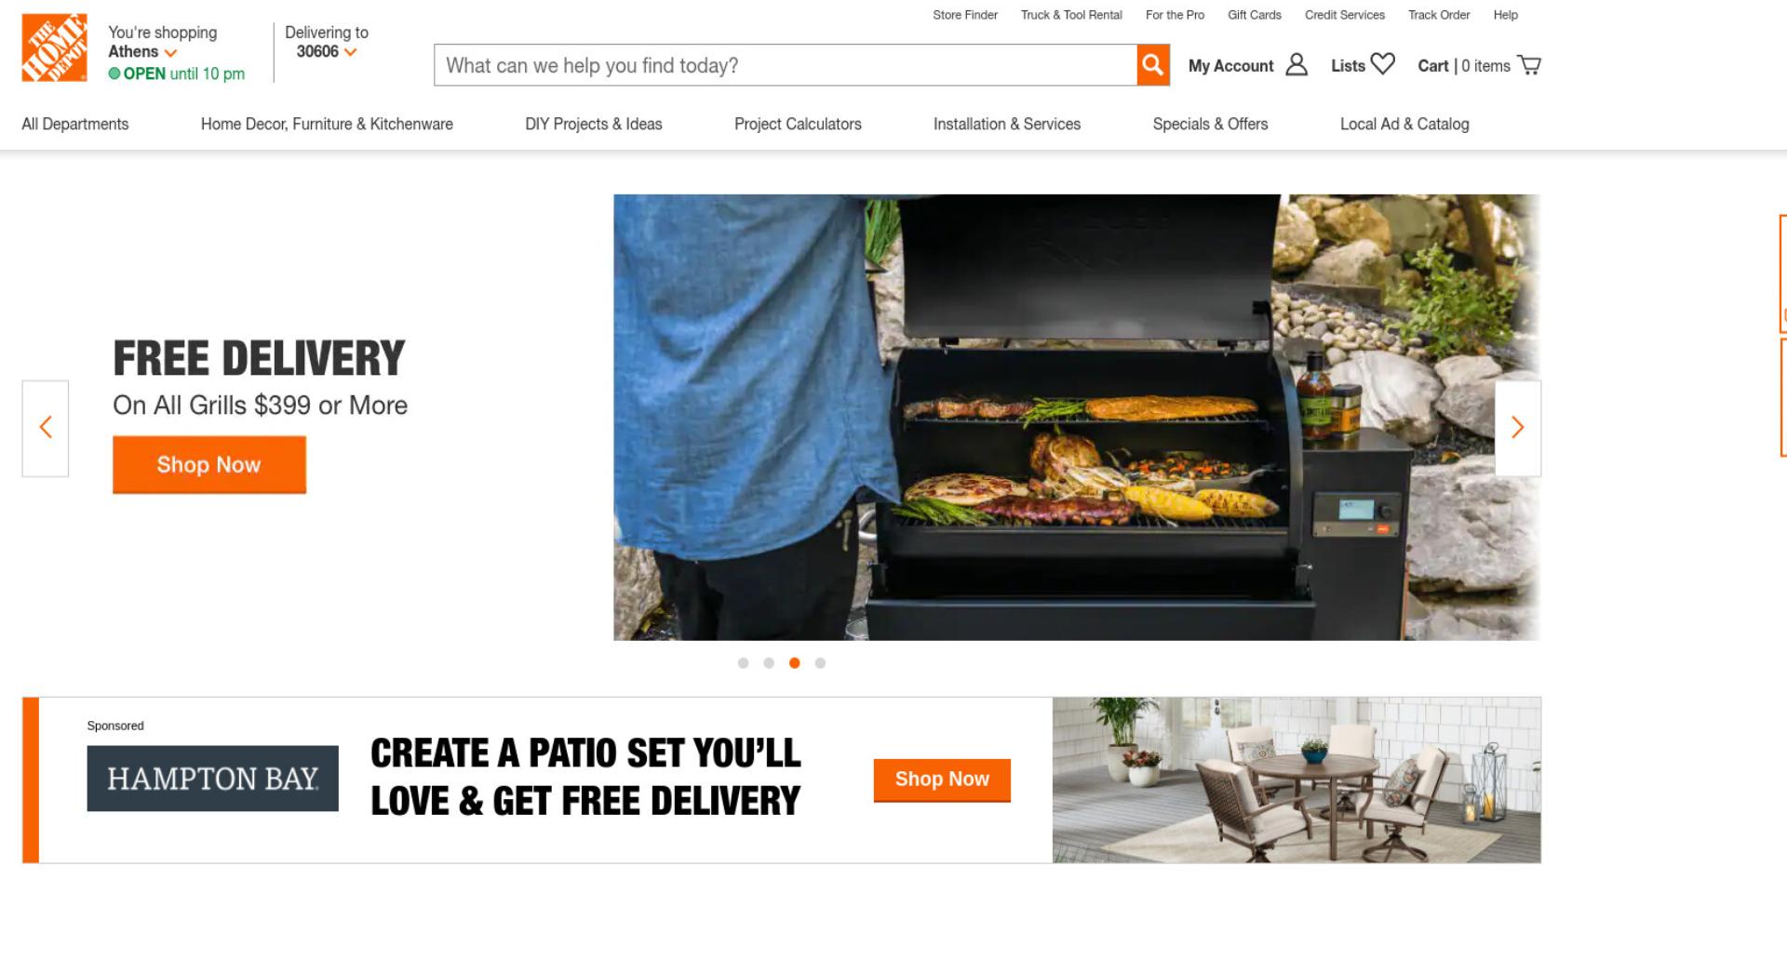
Task: Select the second carousel dot
Action: point(769,663)
